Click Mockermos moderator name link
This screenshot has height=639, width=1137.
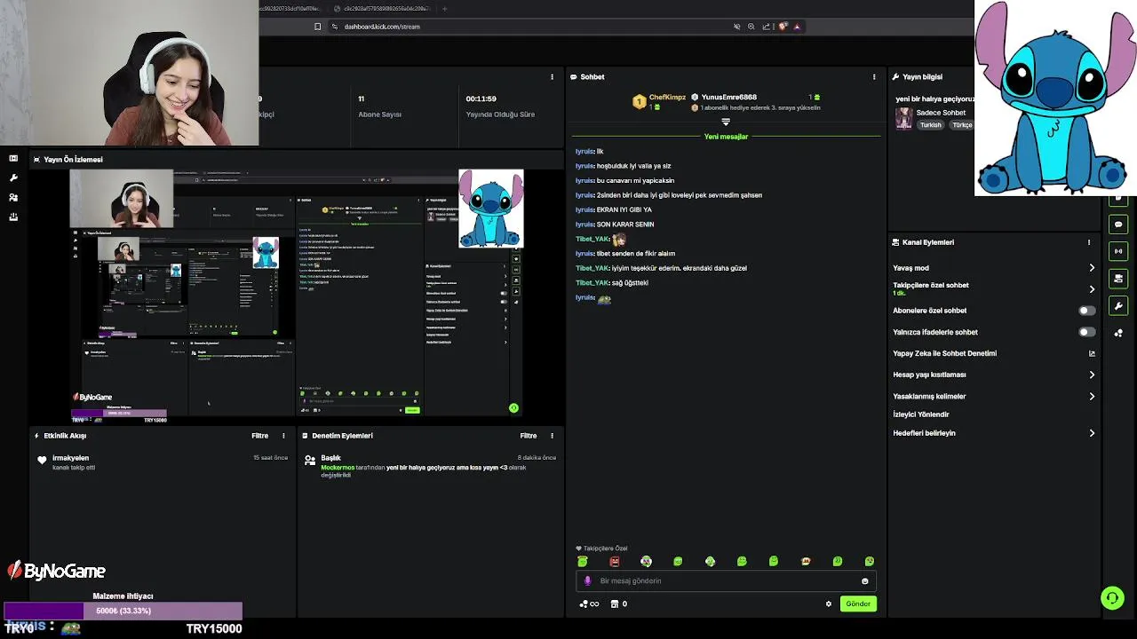tap(338, 468)
